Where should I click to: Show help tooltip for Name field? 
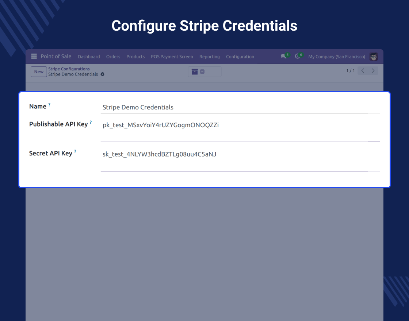tap(49, 104)
